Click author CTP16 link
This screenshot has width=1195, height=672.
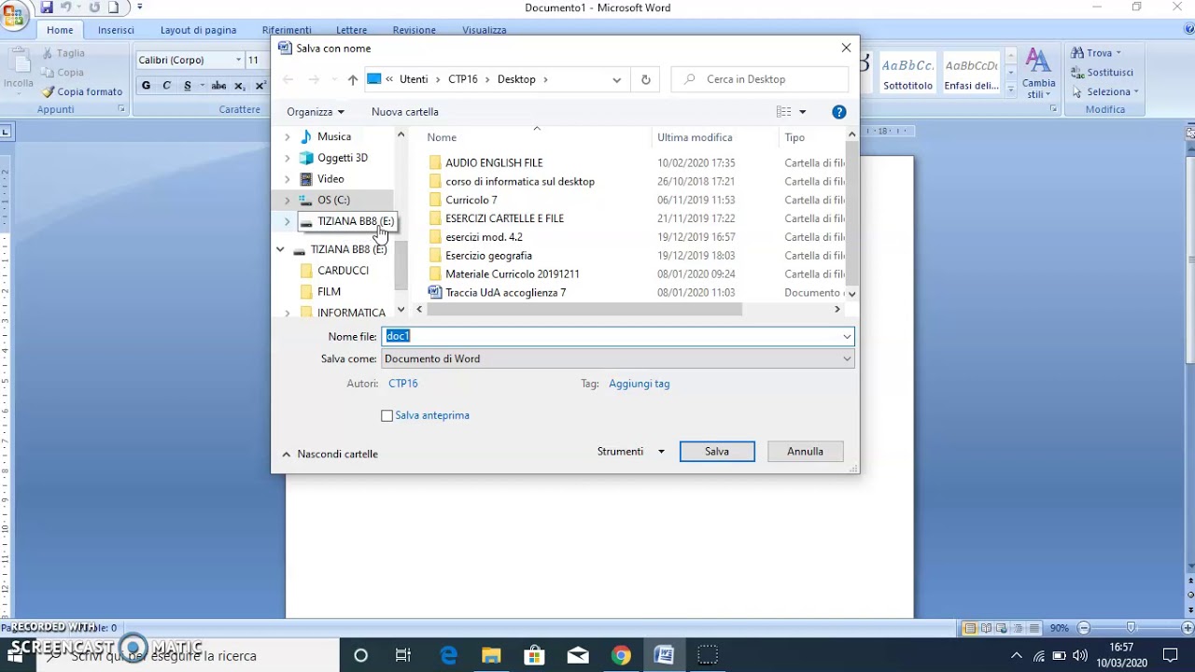[403, 384]
